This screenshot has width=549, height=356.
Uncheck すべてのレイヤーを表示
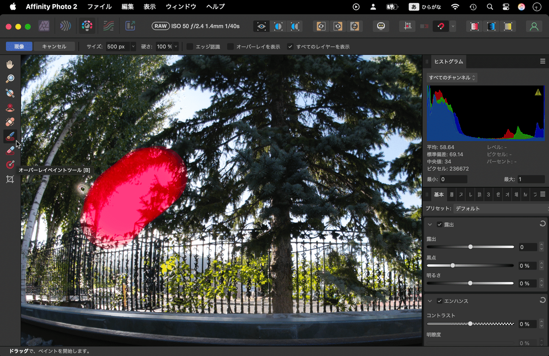coord(290,46)
